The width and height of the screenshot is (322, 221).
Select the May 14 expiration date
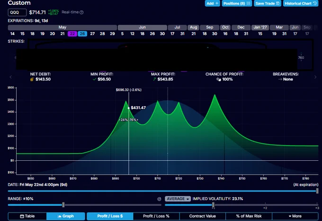pyautogui.click(x=12, y=34)
